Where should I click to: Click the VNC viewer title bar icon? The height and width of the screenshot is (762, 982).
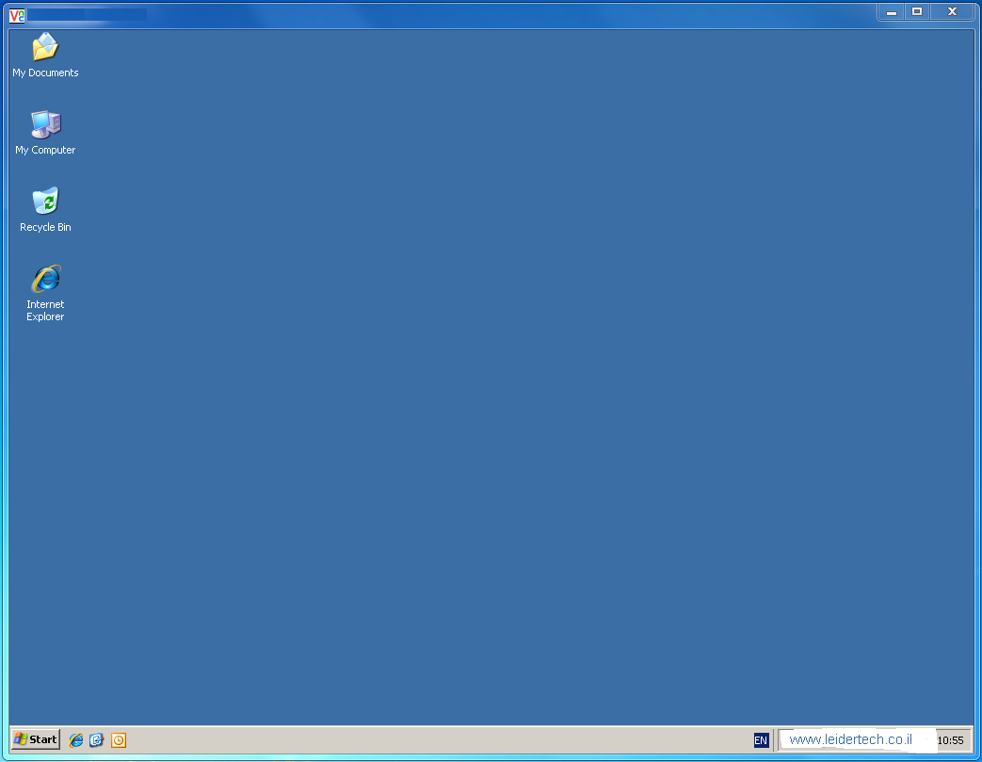point(17,15)
